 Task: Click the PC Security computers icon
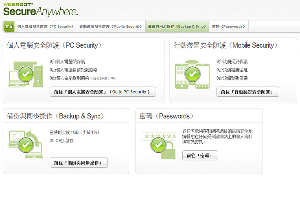pyautogui.click(x=26, y=74)
